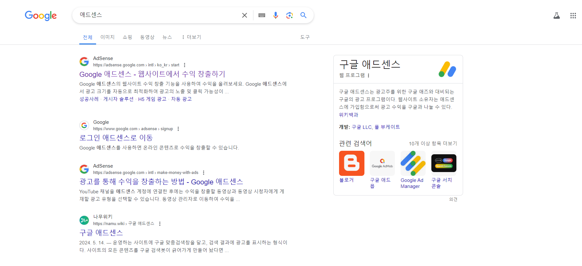Click the 웹 프로그램 subtitle

click(x=352, y=75)
